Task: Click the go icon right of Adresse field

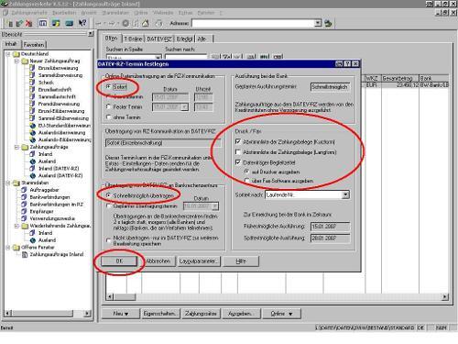Action: 328,23
